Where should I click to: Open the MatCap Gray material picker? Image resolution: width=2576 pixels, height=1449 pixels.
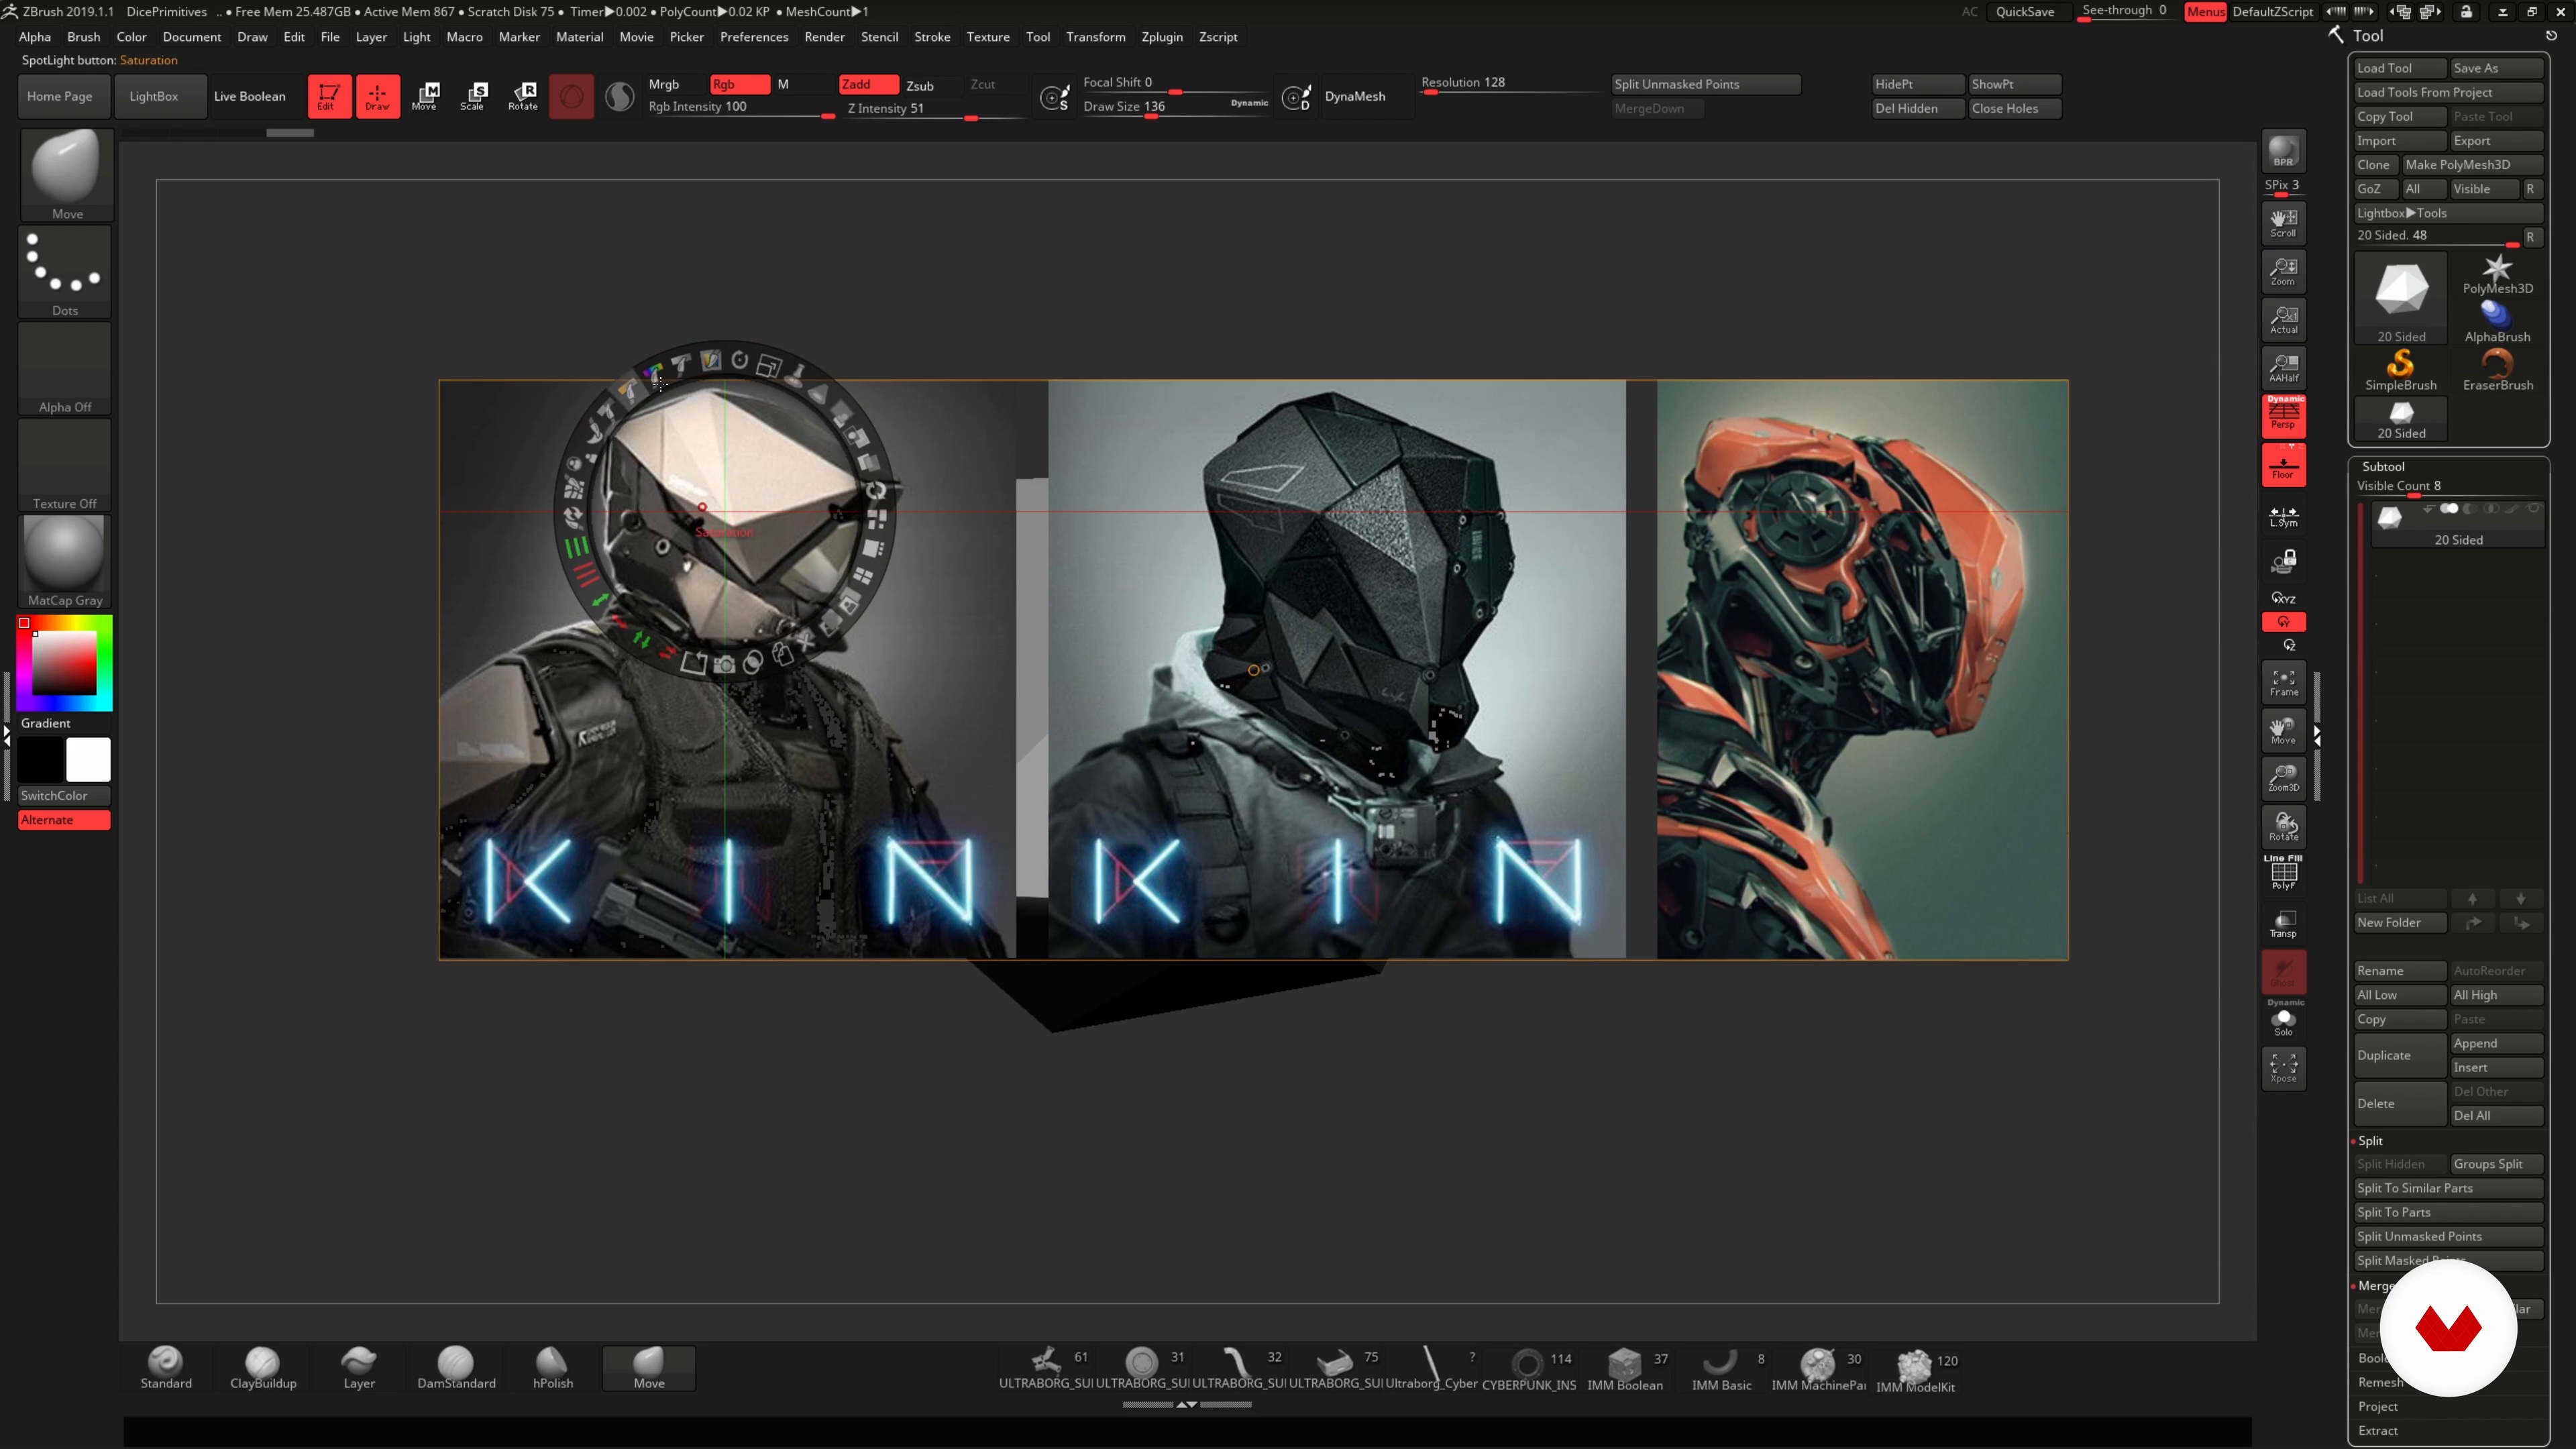(x=65, y=562)
